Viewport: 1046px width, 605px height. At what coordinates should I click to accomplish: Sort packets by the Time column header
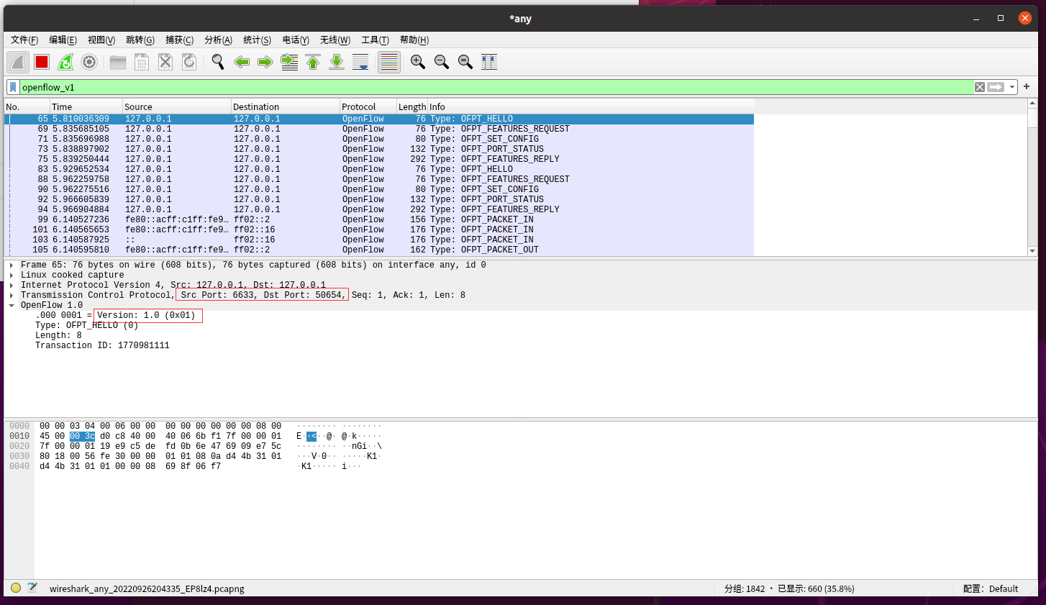[x=86, y=106]
